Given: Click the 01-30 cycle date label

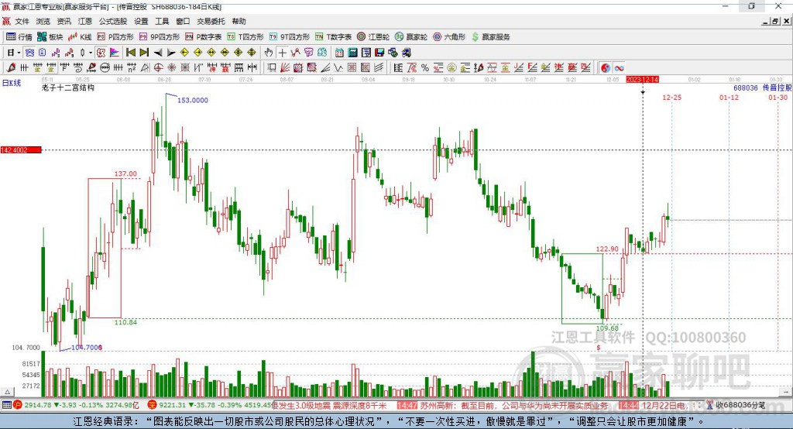Looking at the screenshot, I should point(778,97).
